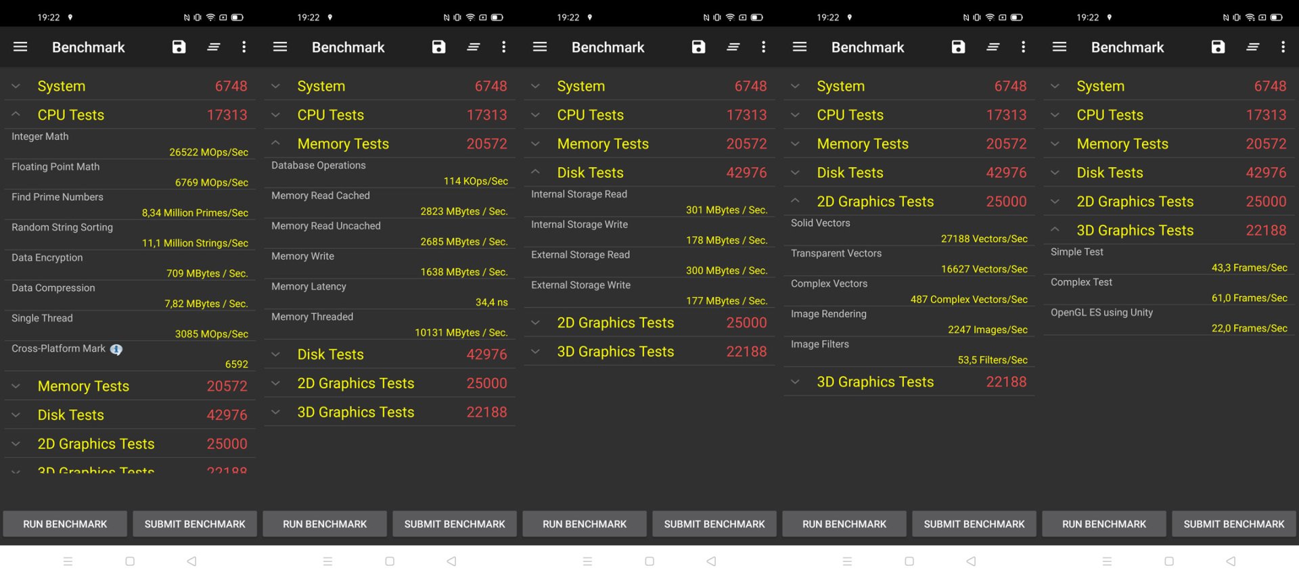1299x577 pixels.
Task: Tap sort icon on third phone screen
Action: tap(733, 47)
